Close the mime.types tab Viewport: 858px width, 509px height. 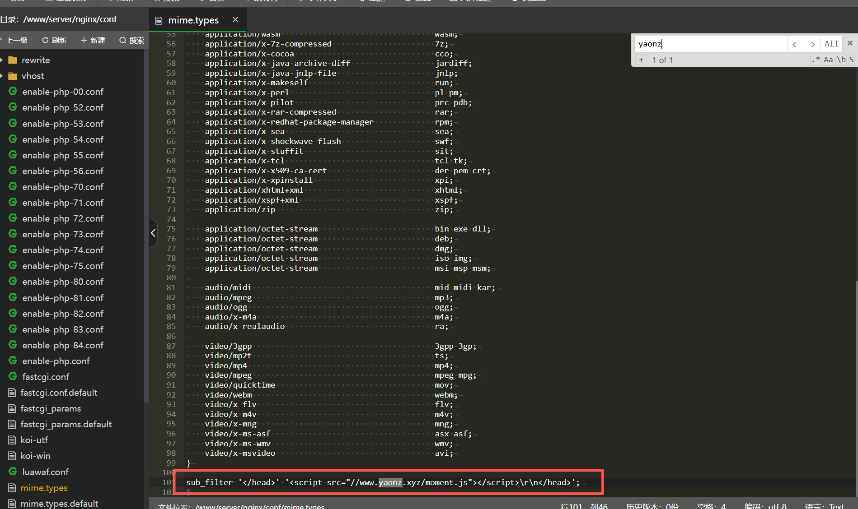pyautogui.click(x=235, y=20)
